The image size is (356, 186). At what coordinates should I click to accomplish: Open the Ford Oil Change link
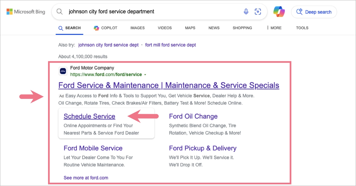pyautogui.click(x=193, y=116)
